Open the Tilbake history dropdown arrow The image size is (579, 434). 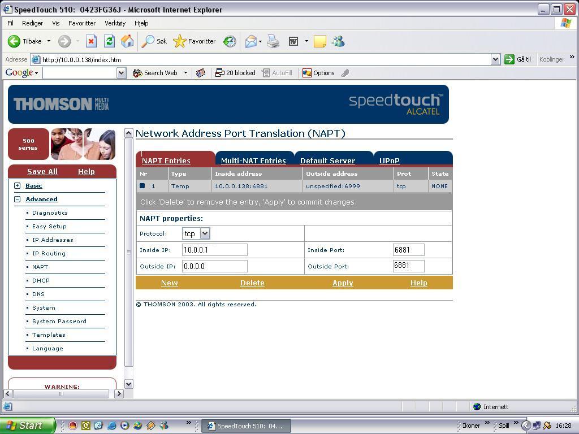49,41
